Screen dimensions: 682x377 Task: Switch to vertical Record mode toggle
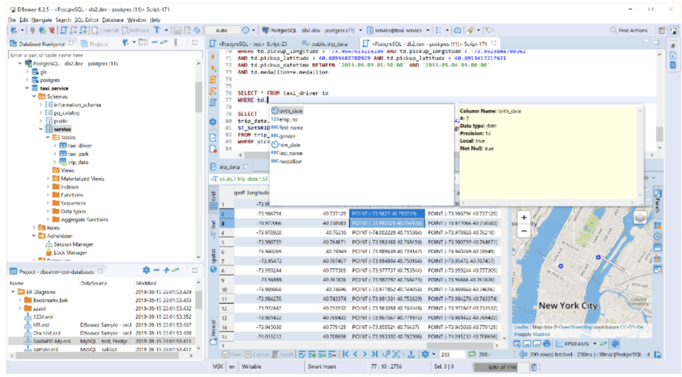click(x=213, y=328)
